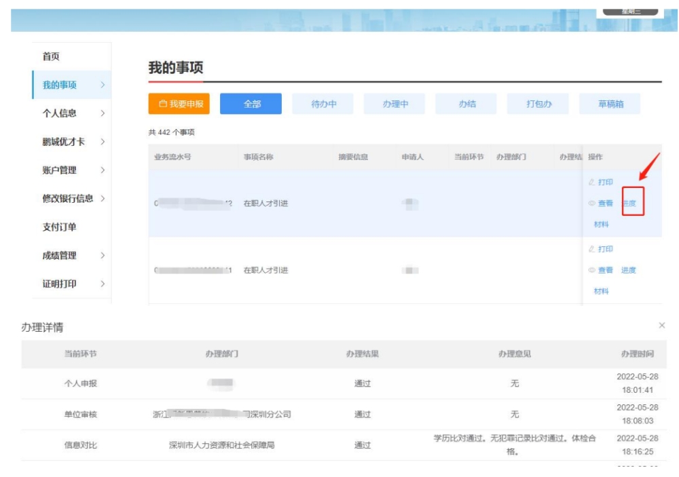Switch to the 办结 tab
Screen dimensions: 679x477
point(466,104)
